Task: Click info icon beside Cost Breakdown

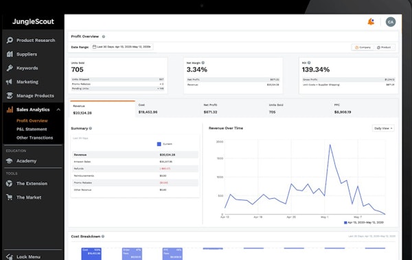Action: tap(103, 237)
